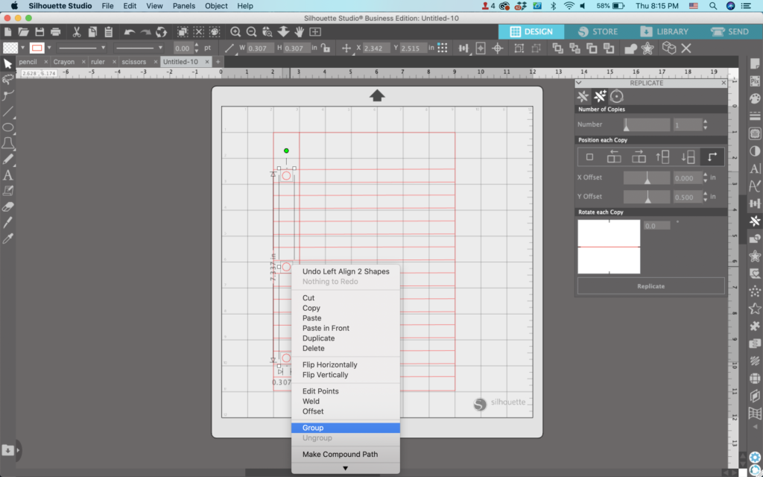Choose duplicate left position option
This screenshot has width=763, height=477.
click(x=614, y=157)
